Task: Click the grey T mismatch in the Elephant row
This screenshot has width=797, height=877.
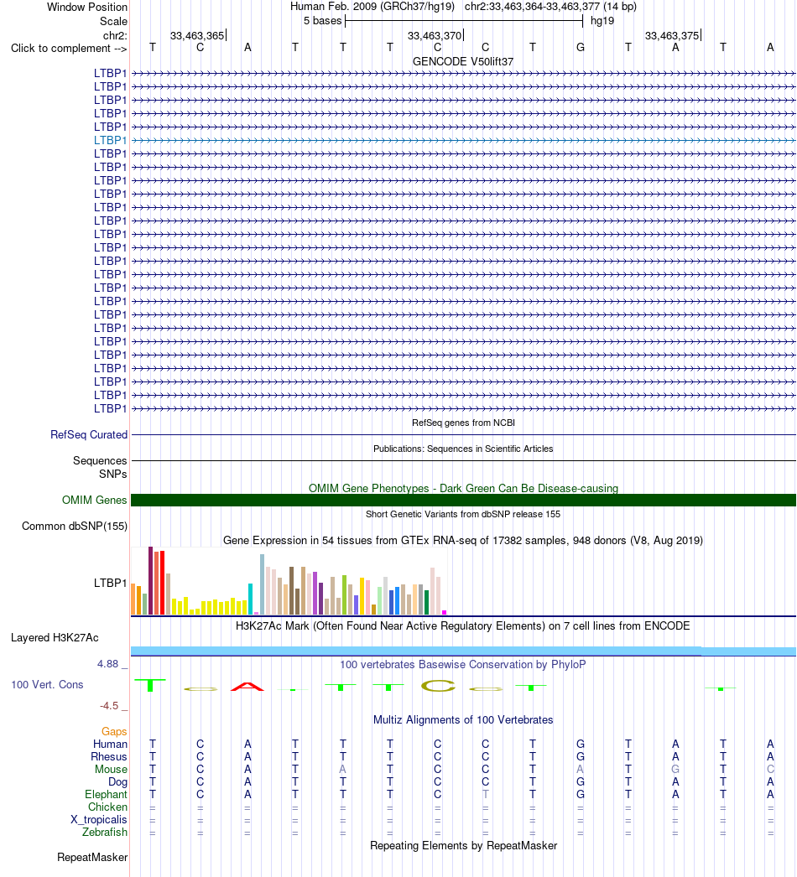Action: (x=485, y=794)
